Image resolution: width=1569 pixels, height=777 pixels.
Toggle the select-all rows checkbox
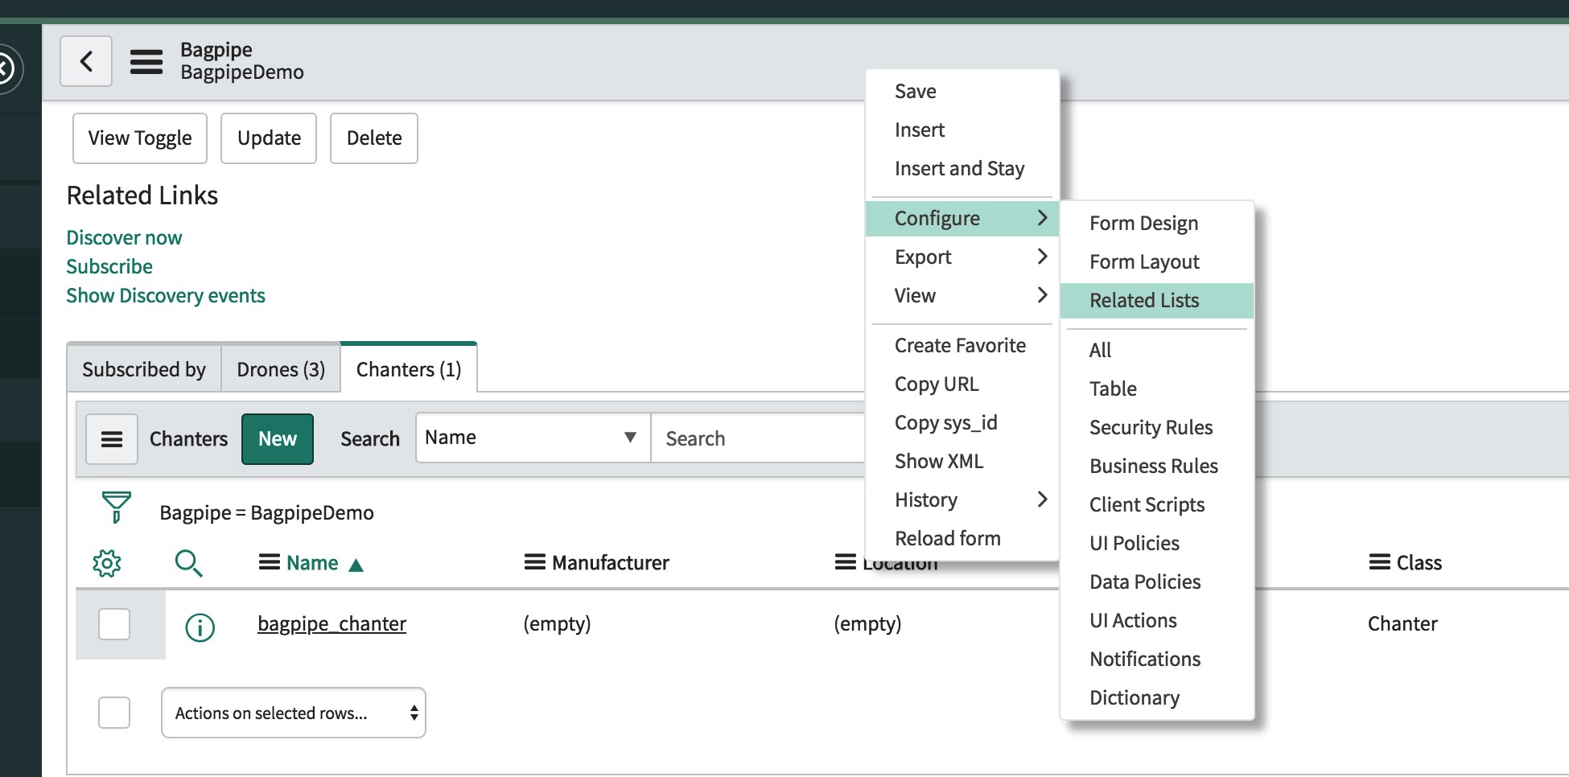coord(114,713)
